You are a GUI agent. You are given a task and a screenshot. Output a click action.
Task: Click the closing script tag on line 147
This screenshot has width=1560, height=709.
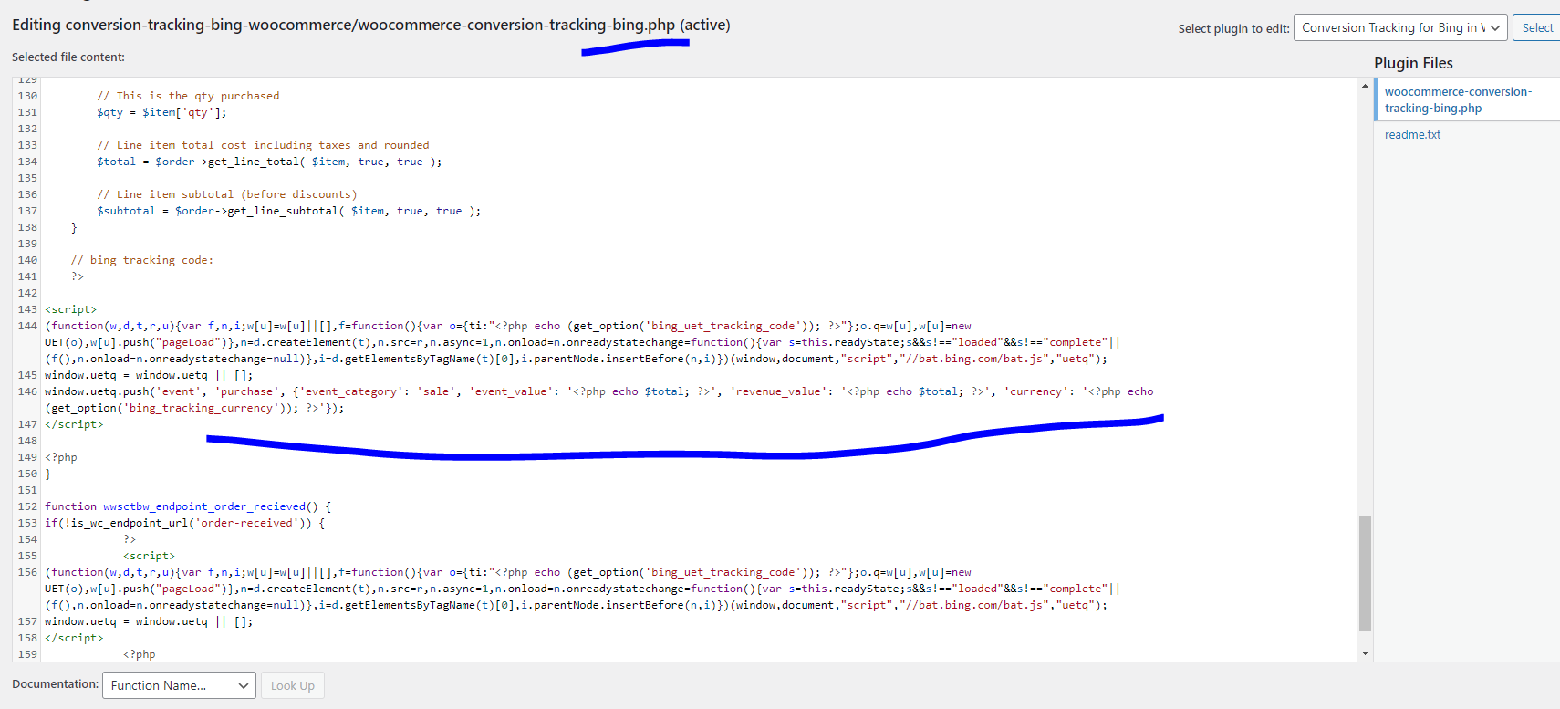[x=74, y=424]
